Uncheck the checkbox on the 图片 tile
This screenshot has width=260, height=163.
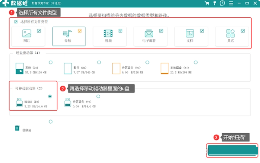point(39,31)
